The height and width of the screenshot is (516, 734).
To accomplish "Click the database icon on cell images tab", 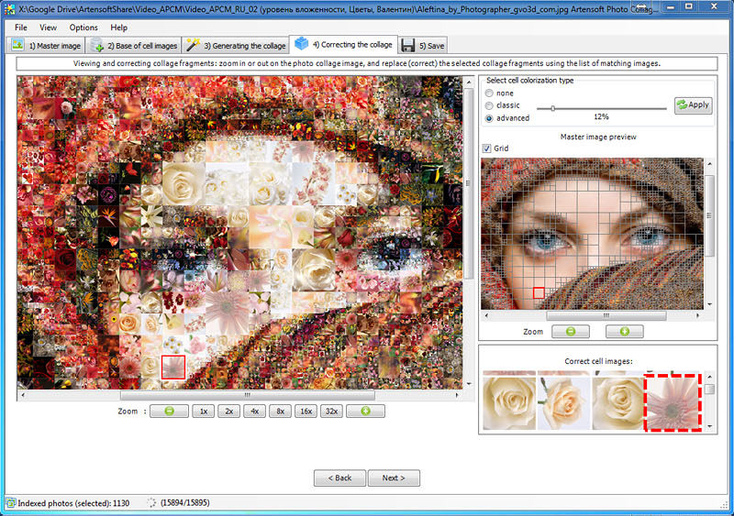I will click(x=97, y=45).
